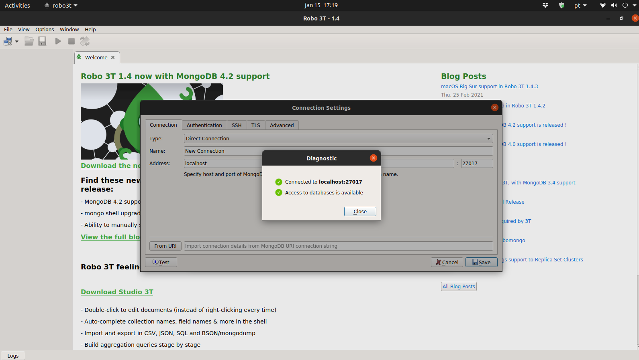Switch to the Advanced tab
This screenshot has height=360, width=639.
point(282,125)
